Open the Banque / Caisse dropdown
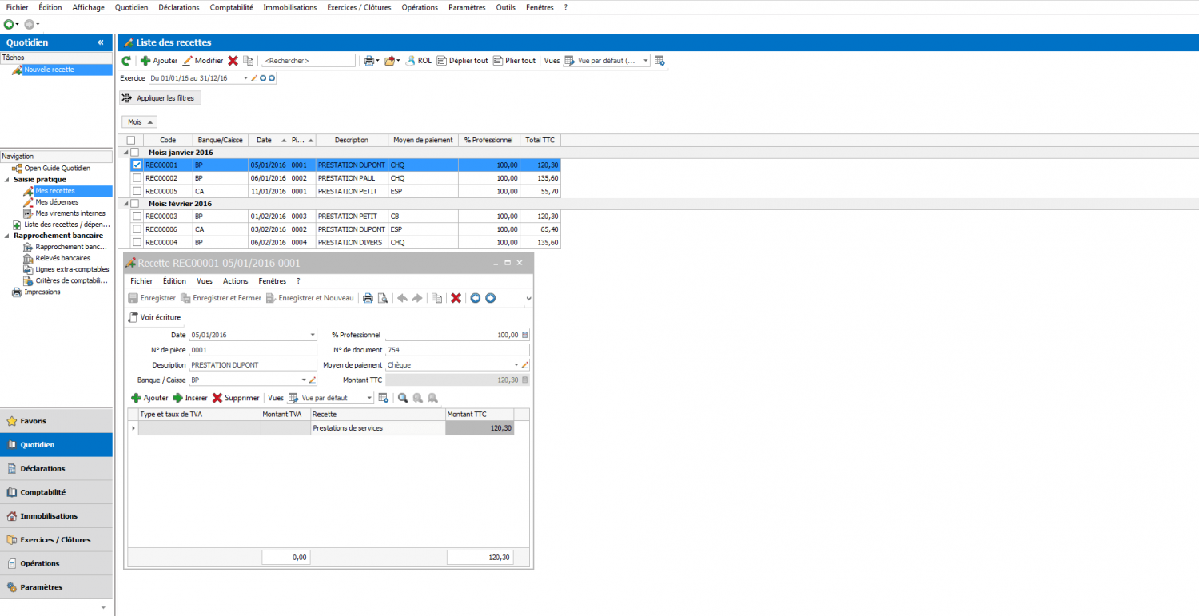This screenshot has height=616, width=1199. 303,380
